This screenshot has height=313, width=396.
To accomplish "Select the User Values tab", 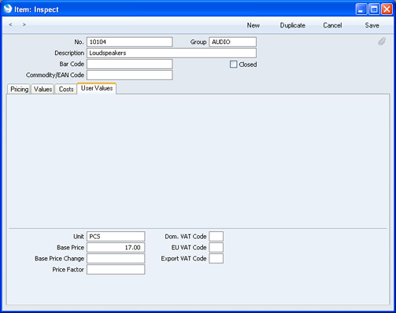I will pos(97,88).
